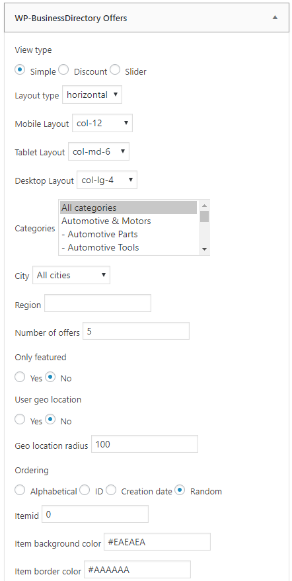
Task: Pick the Slider view type
Action: 115,69
